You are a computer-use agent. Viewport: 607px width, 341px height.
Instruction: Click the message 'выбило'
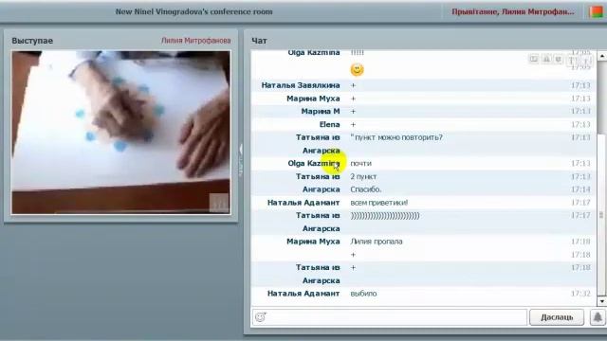point(363,294)
